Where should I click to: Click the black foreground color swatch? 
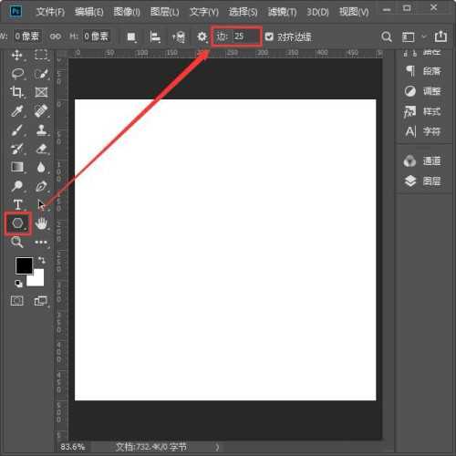pyautogui.click(x=24, y=265)
